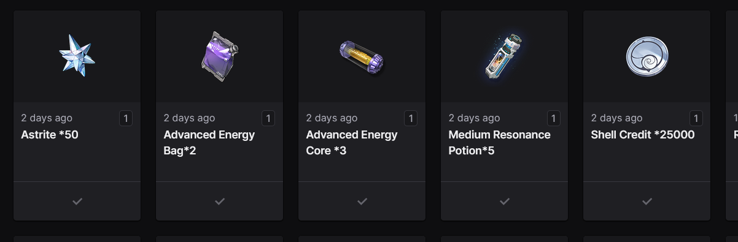Open the Shell Credit *25000 title
Screen dimensions: 738x242
(x=643, y=135)
